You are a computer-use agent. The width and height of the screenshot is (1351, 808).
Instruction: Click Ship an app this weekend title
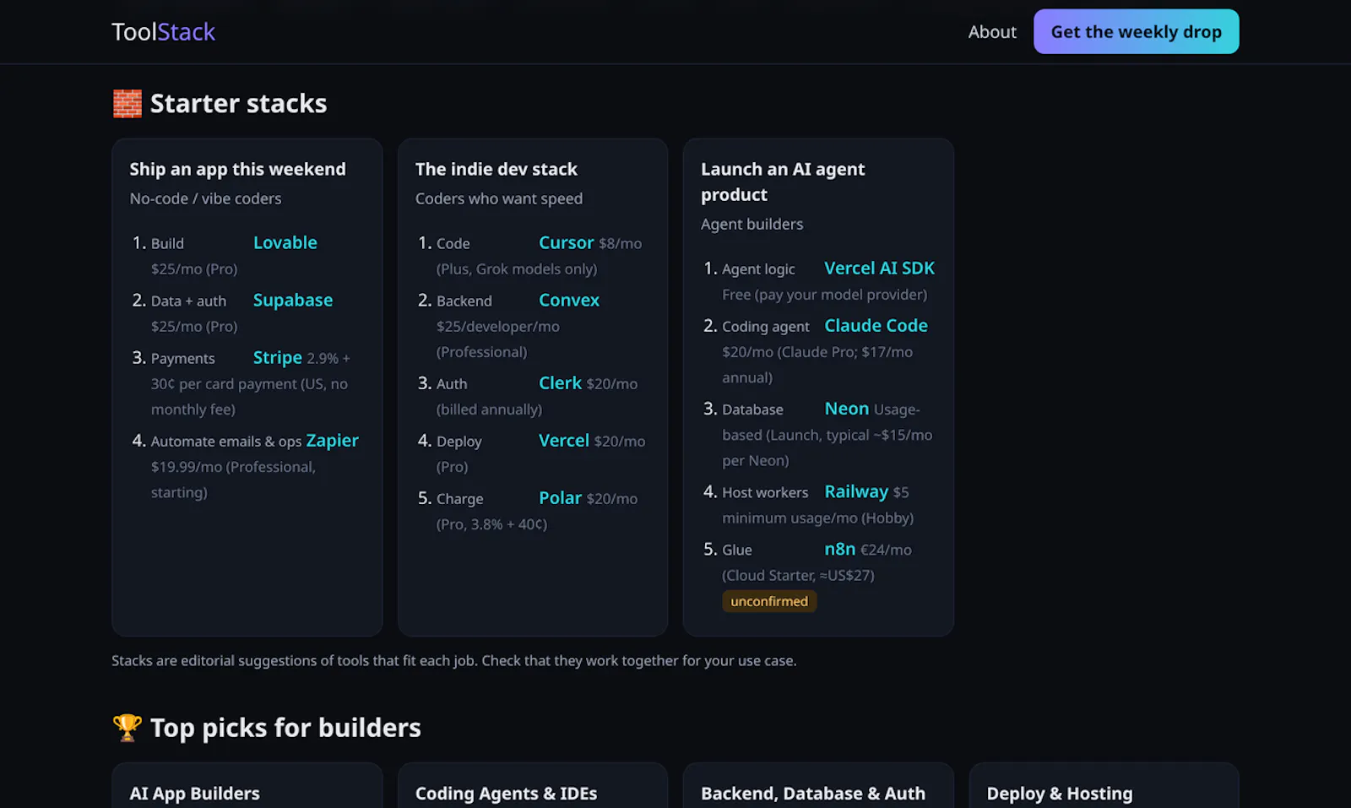point(237,169)
